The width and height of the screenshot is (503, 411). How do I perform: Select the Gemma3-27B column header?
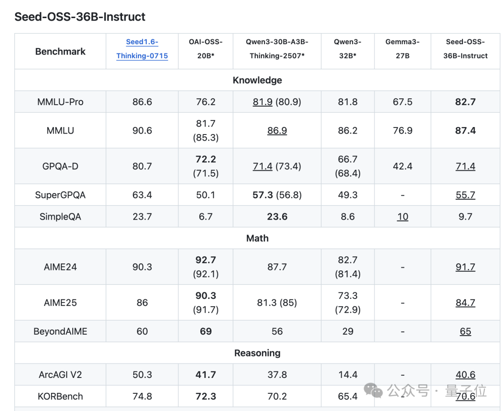click(402, 49)
